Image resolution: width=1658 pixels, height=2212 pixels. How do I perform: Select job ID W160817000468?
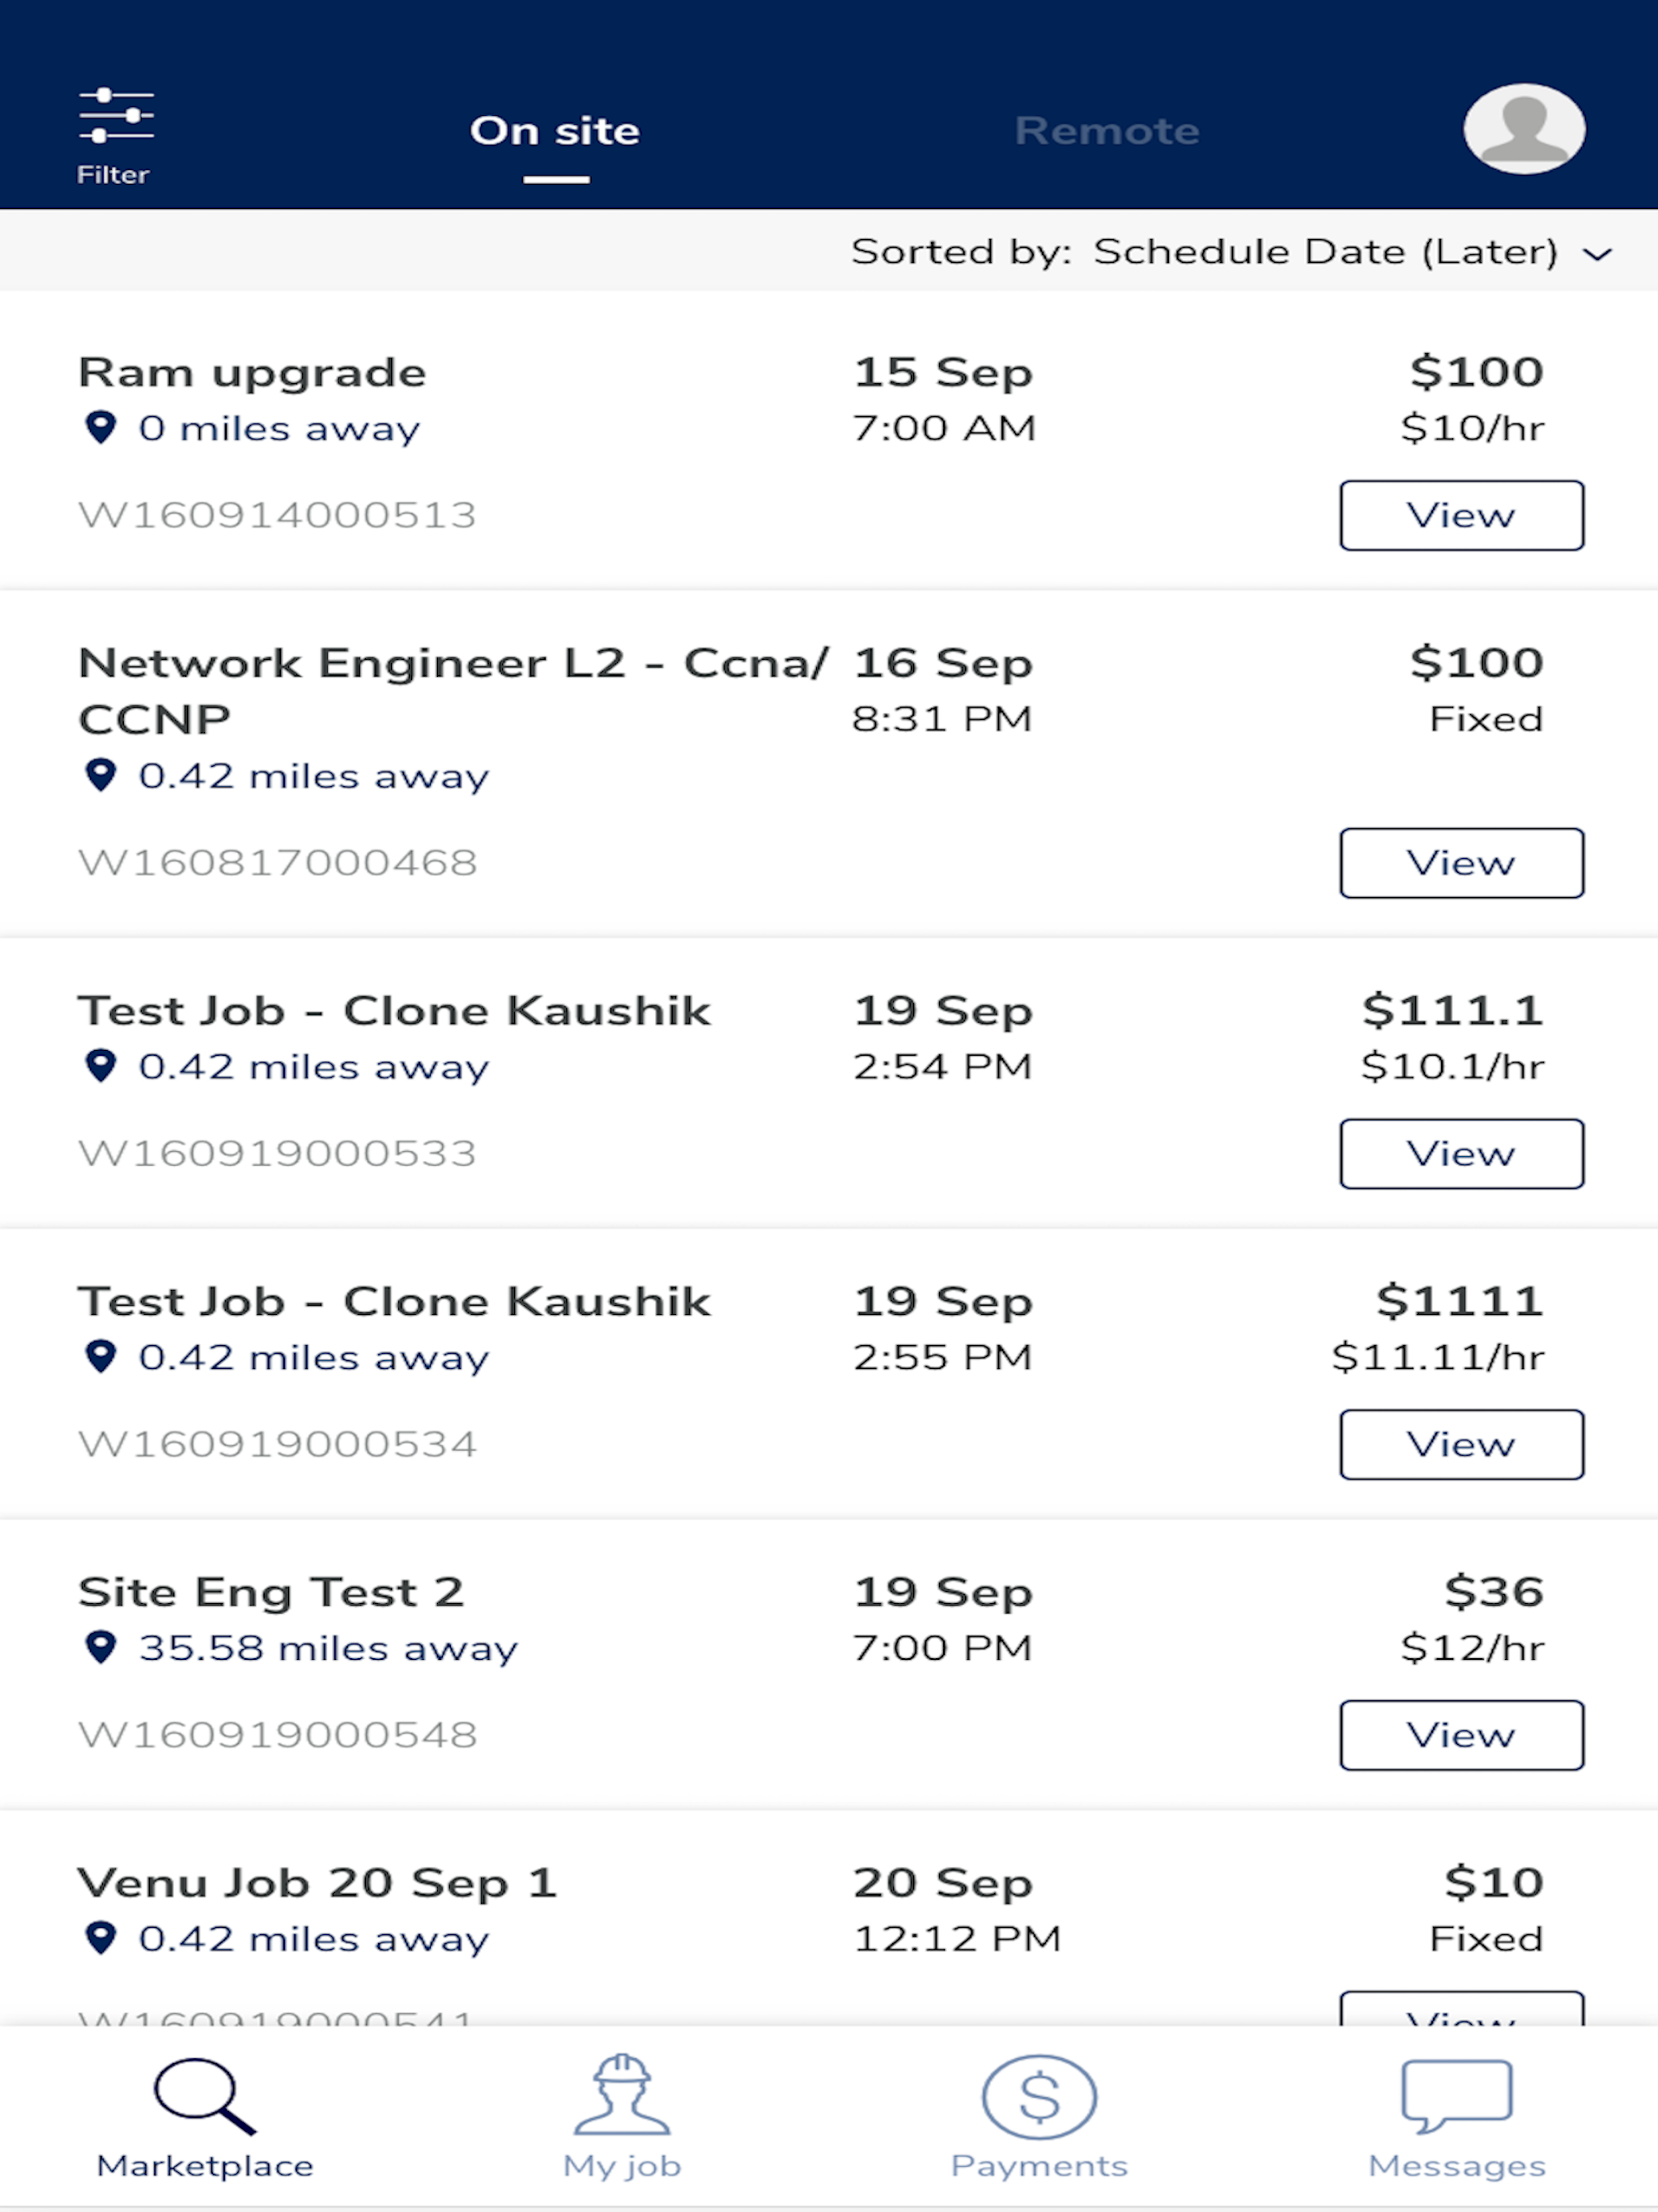point(278,862)
